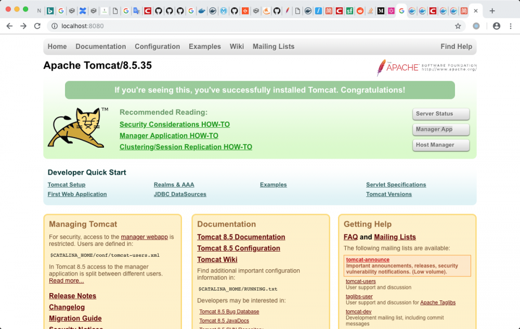The width and height of the screenshot is (520, 329).
Task: Switch to the pink flower icon tab
Action: 392,11
